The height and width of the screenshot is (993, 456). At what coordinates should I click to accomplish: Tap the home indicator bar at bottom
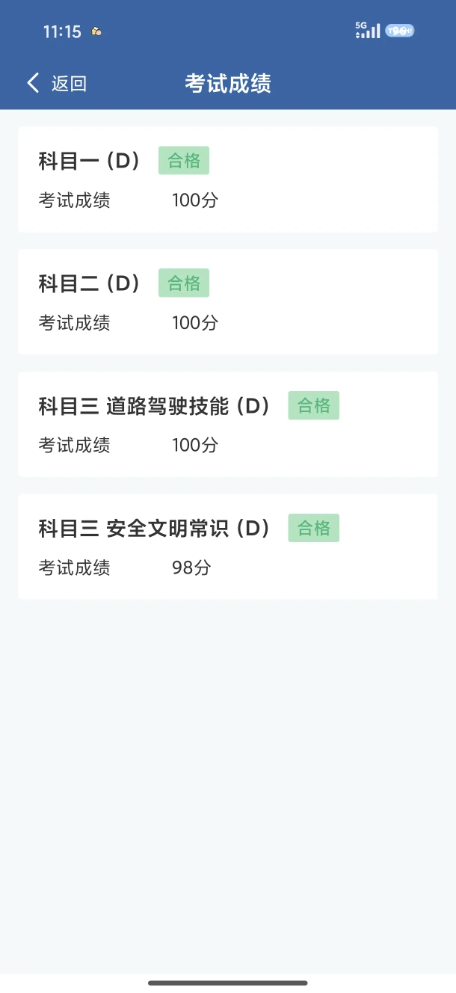(x=228, y=983)
